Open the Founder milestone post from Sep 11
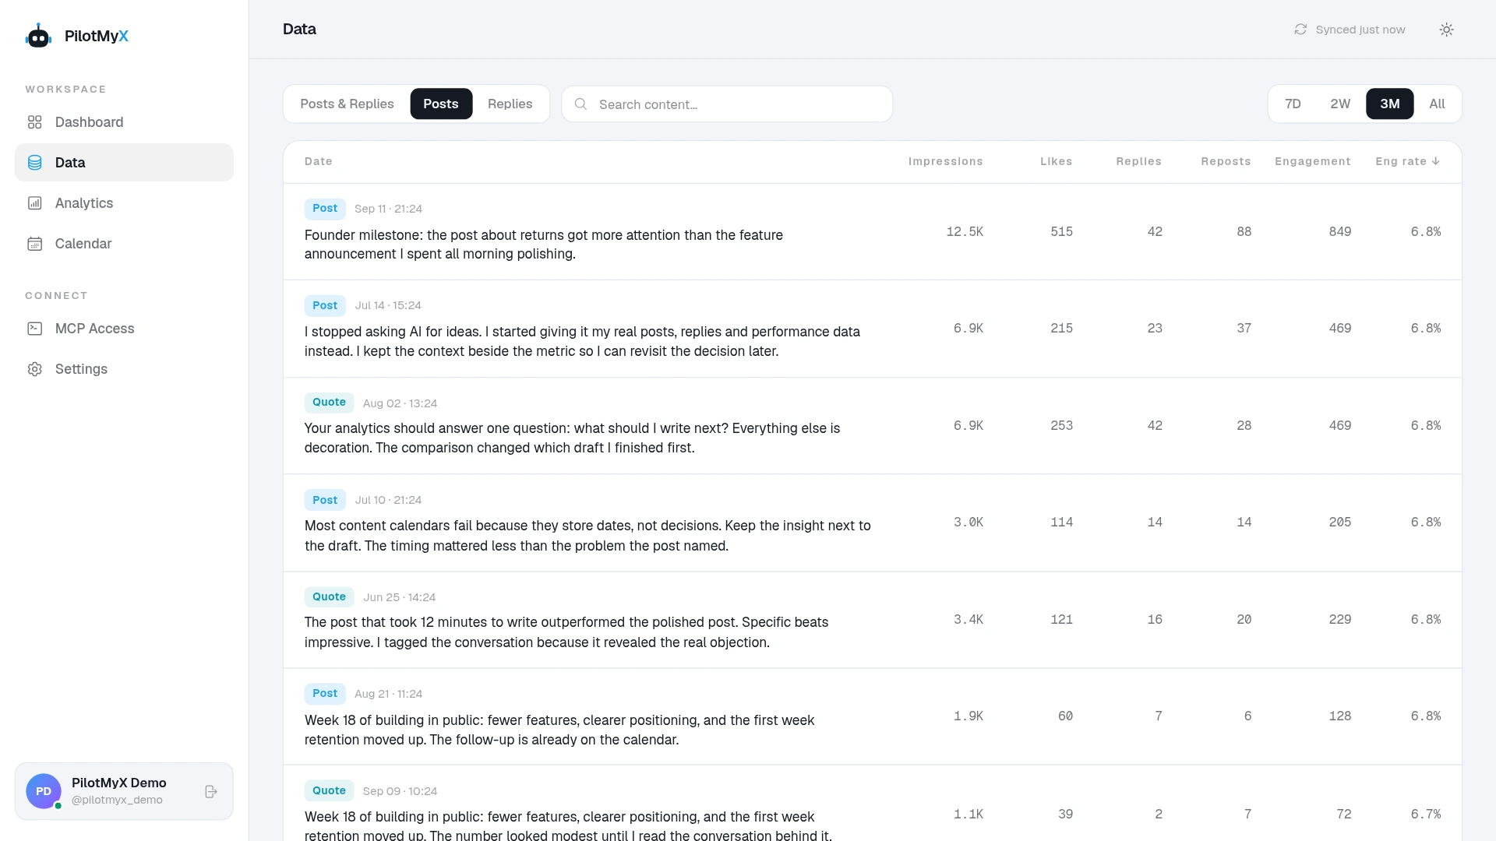The image size is (1496, 841). click(873, 232)
